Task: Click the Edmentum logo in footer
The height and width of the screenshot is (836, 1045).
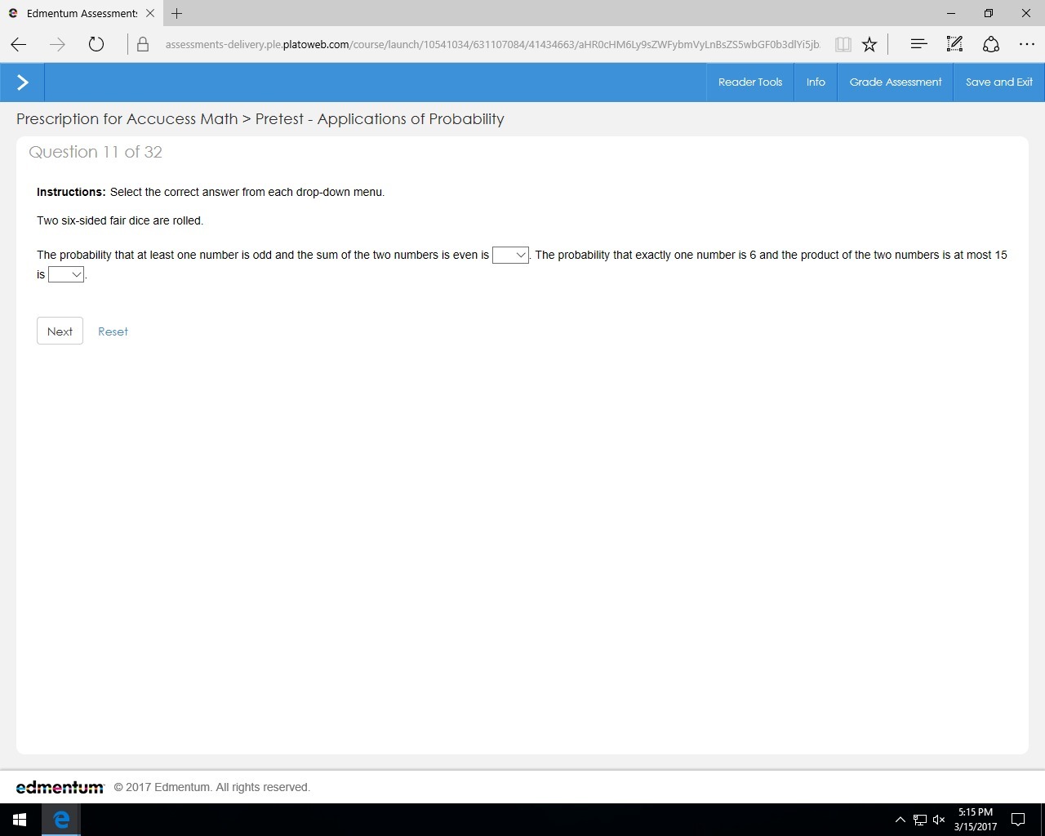Action: coord(60,787)
